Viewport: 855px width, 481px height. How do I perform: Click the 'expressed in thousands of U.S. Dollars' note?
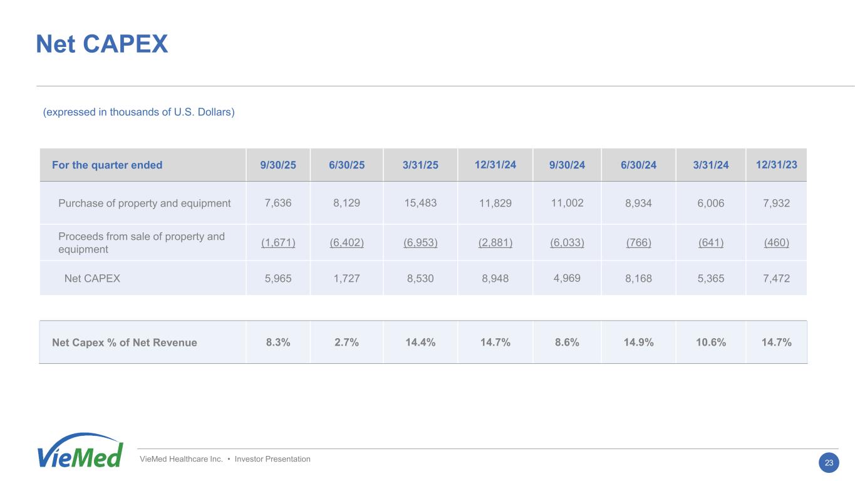138,112
